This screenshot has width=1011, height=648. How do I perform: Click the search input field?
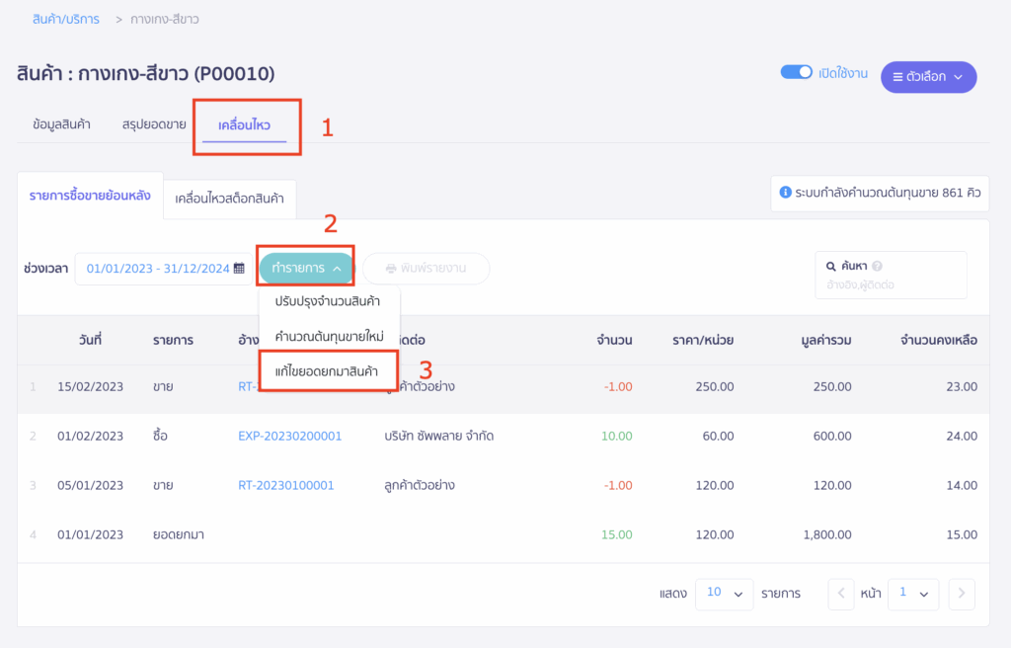click(889, 285)
